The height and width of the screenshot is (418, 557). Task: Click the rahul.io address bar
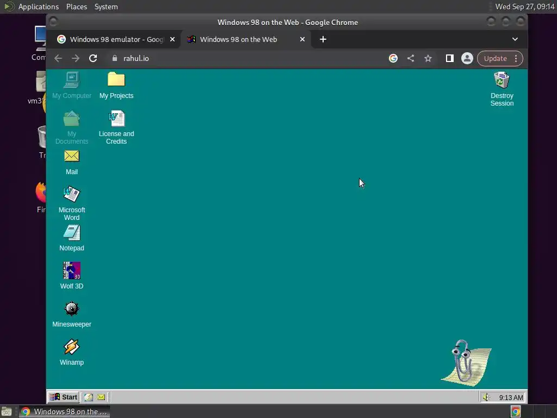(245, 58)
